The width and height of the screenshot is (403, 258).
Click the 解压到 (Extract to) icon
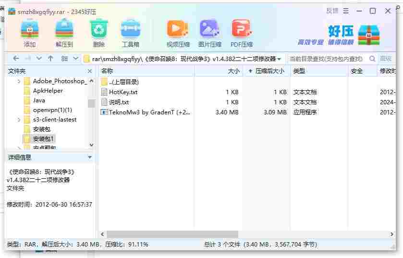(64, 29)
